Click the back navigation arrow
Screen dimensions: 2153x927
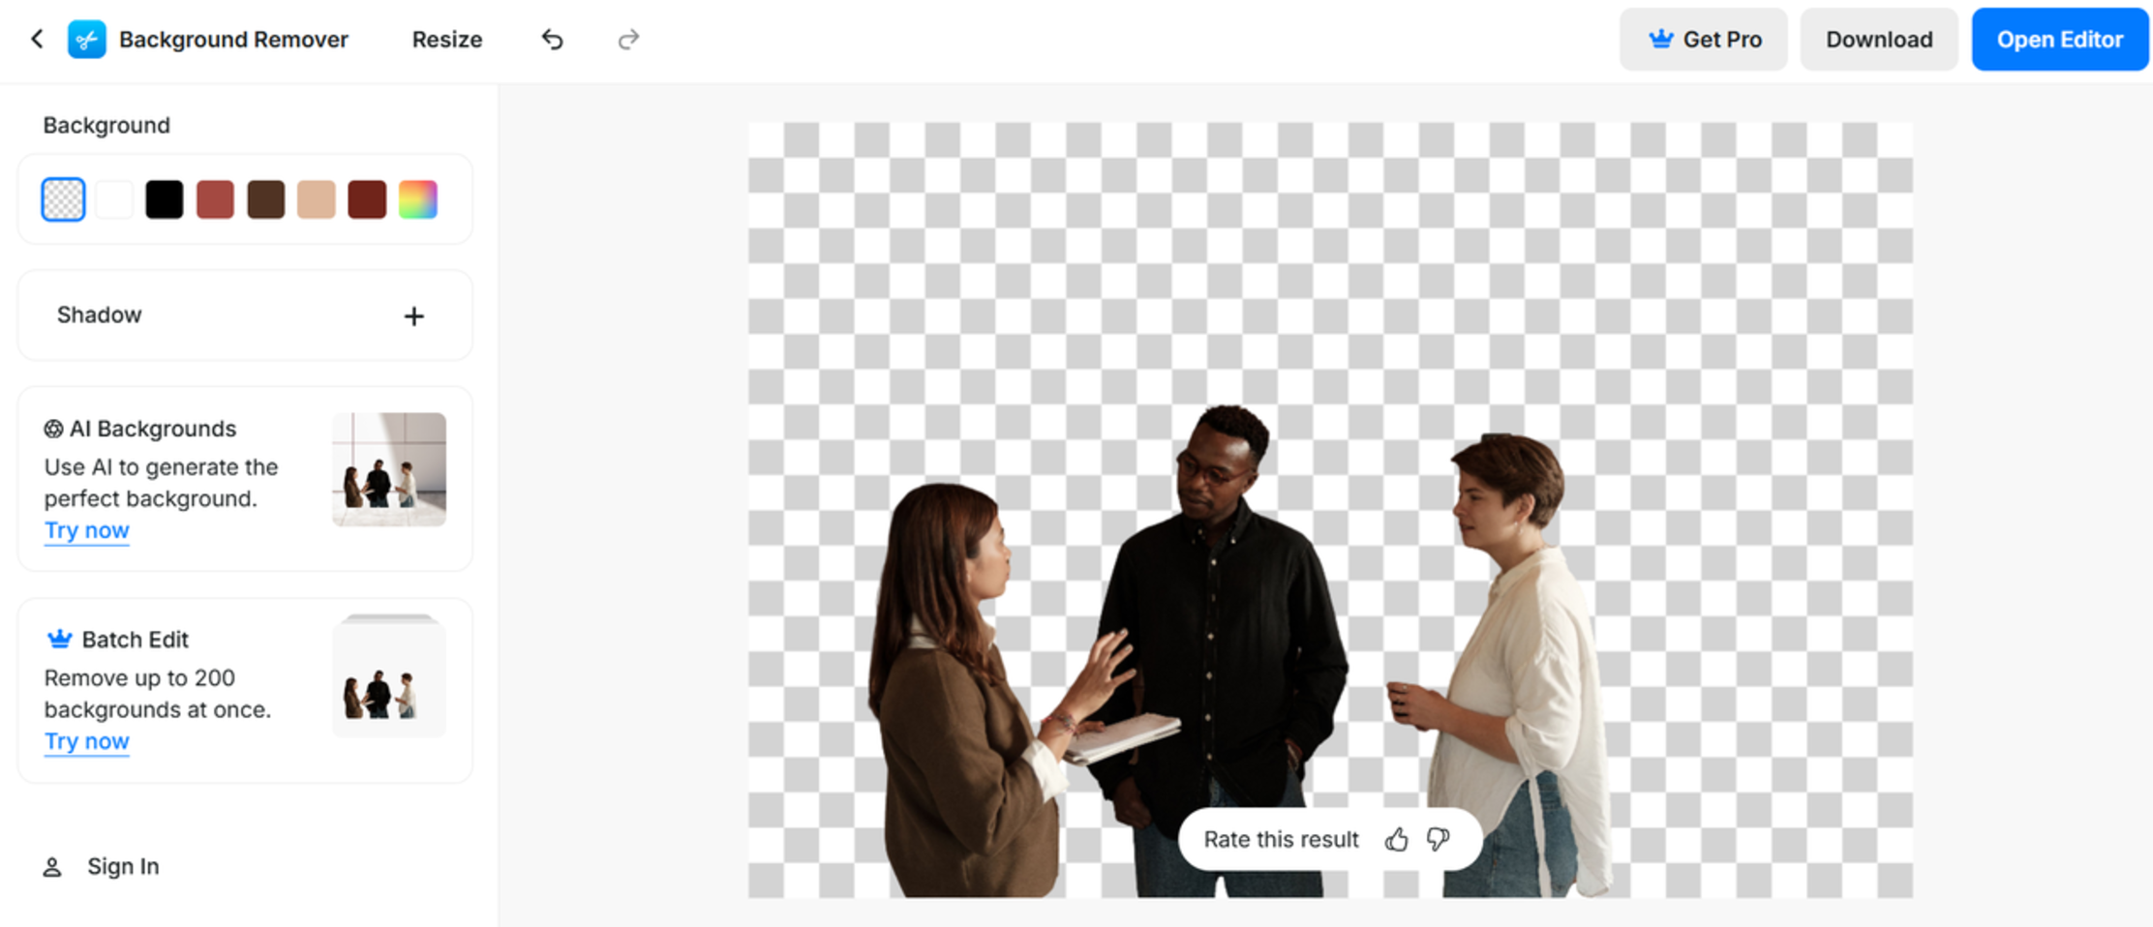pyautogui.click(x=36, y=39)
